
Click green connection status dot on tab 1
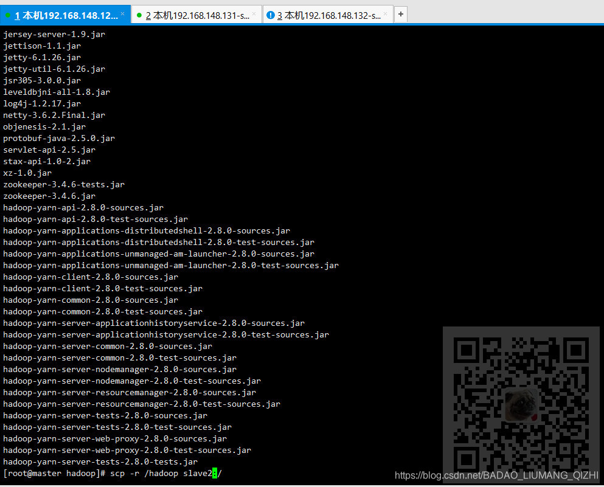tap(8, 15)
